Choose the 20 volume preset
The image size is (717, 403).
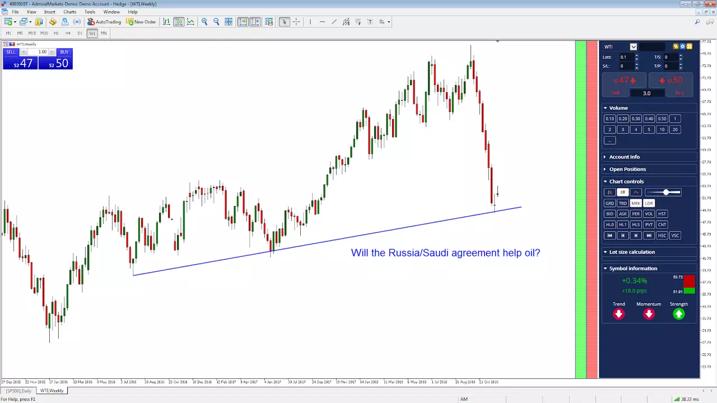[675, 129]
